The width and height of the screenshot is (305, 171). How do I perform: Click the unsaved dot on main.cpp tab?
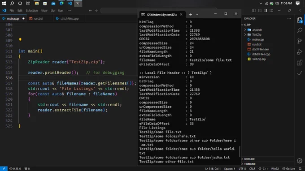pos(23,19)
